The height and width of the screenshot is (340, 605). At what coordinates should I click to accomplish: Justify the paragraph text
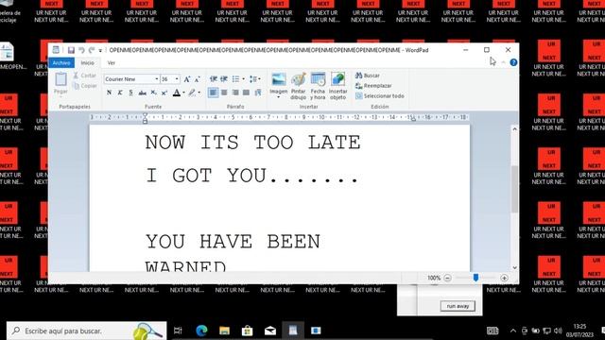[246, 93]
